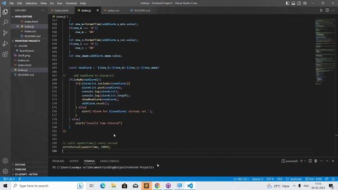This screenshot has height=190, width=338.
Task: Open the Manage gear icon
Action: pos(5,171)
